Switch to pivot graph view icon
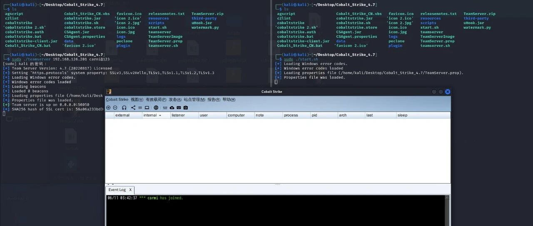The height and width of the screenshot is (226, 533). pos(133,107)
